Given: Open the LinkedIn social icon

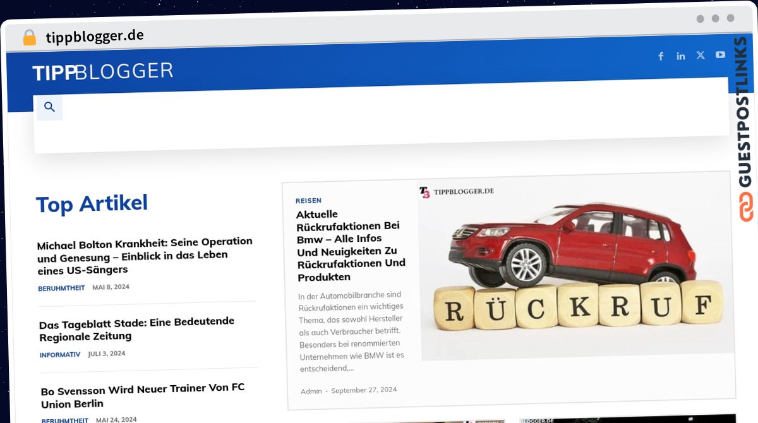Looking at the screenshot, I should pos(680,56).
